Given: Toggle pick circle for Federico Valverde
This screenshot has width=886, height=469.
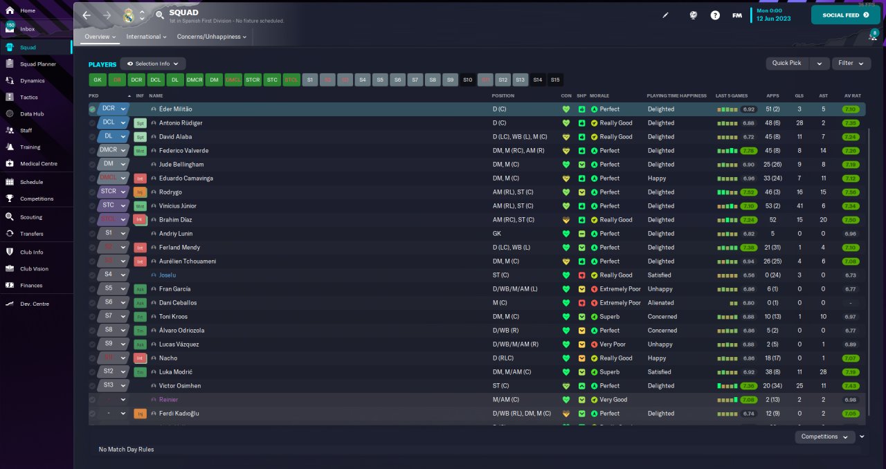Looking at the screenshot, I should (x=92, y=151).
